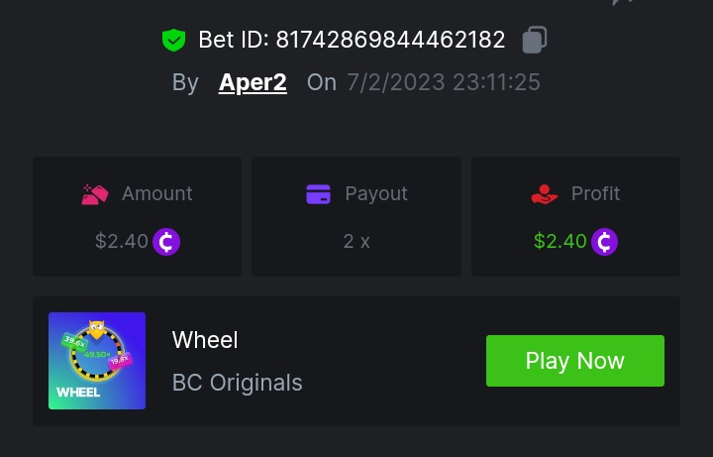This screenshot has height=457, width=713.
Task: Click the 2 x payout value
Action: tap(356, 241)
